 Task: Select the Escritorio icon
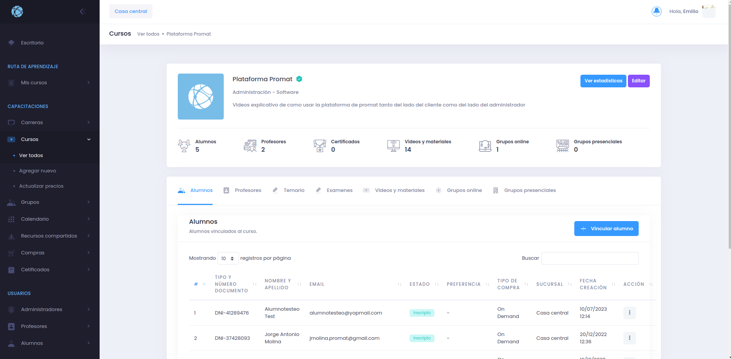tap(11, 43)
